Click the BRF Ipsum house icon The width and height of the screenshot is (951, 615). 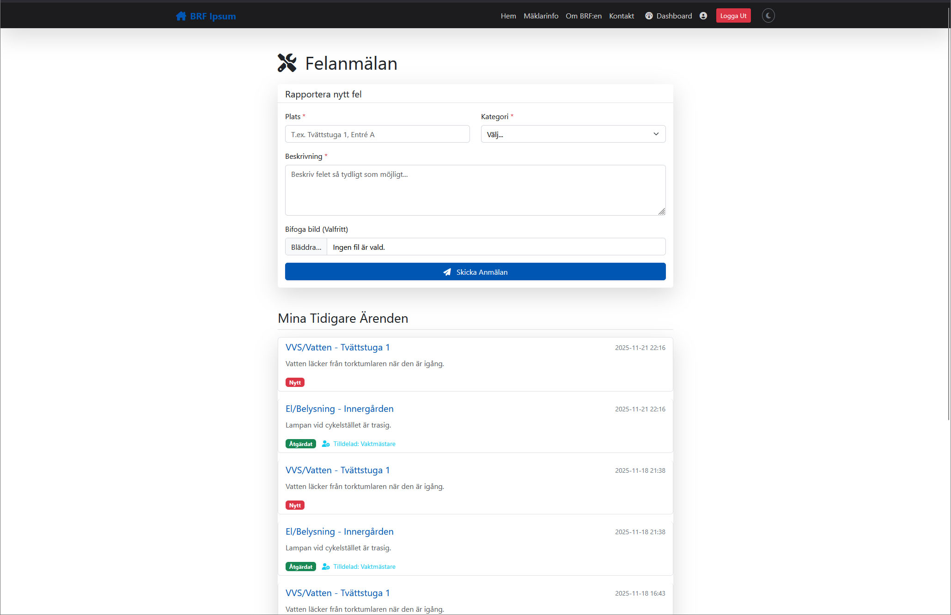point(181,16)
